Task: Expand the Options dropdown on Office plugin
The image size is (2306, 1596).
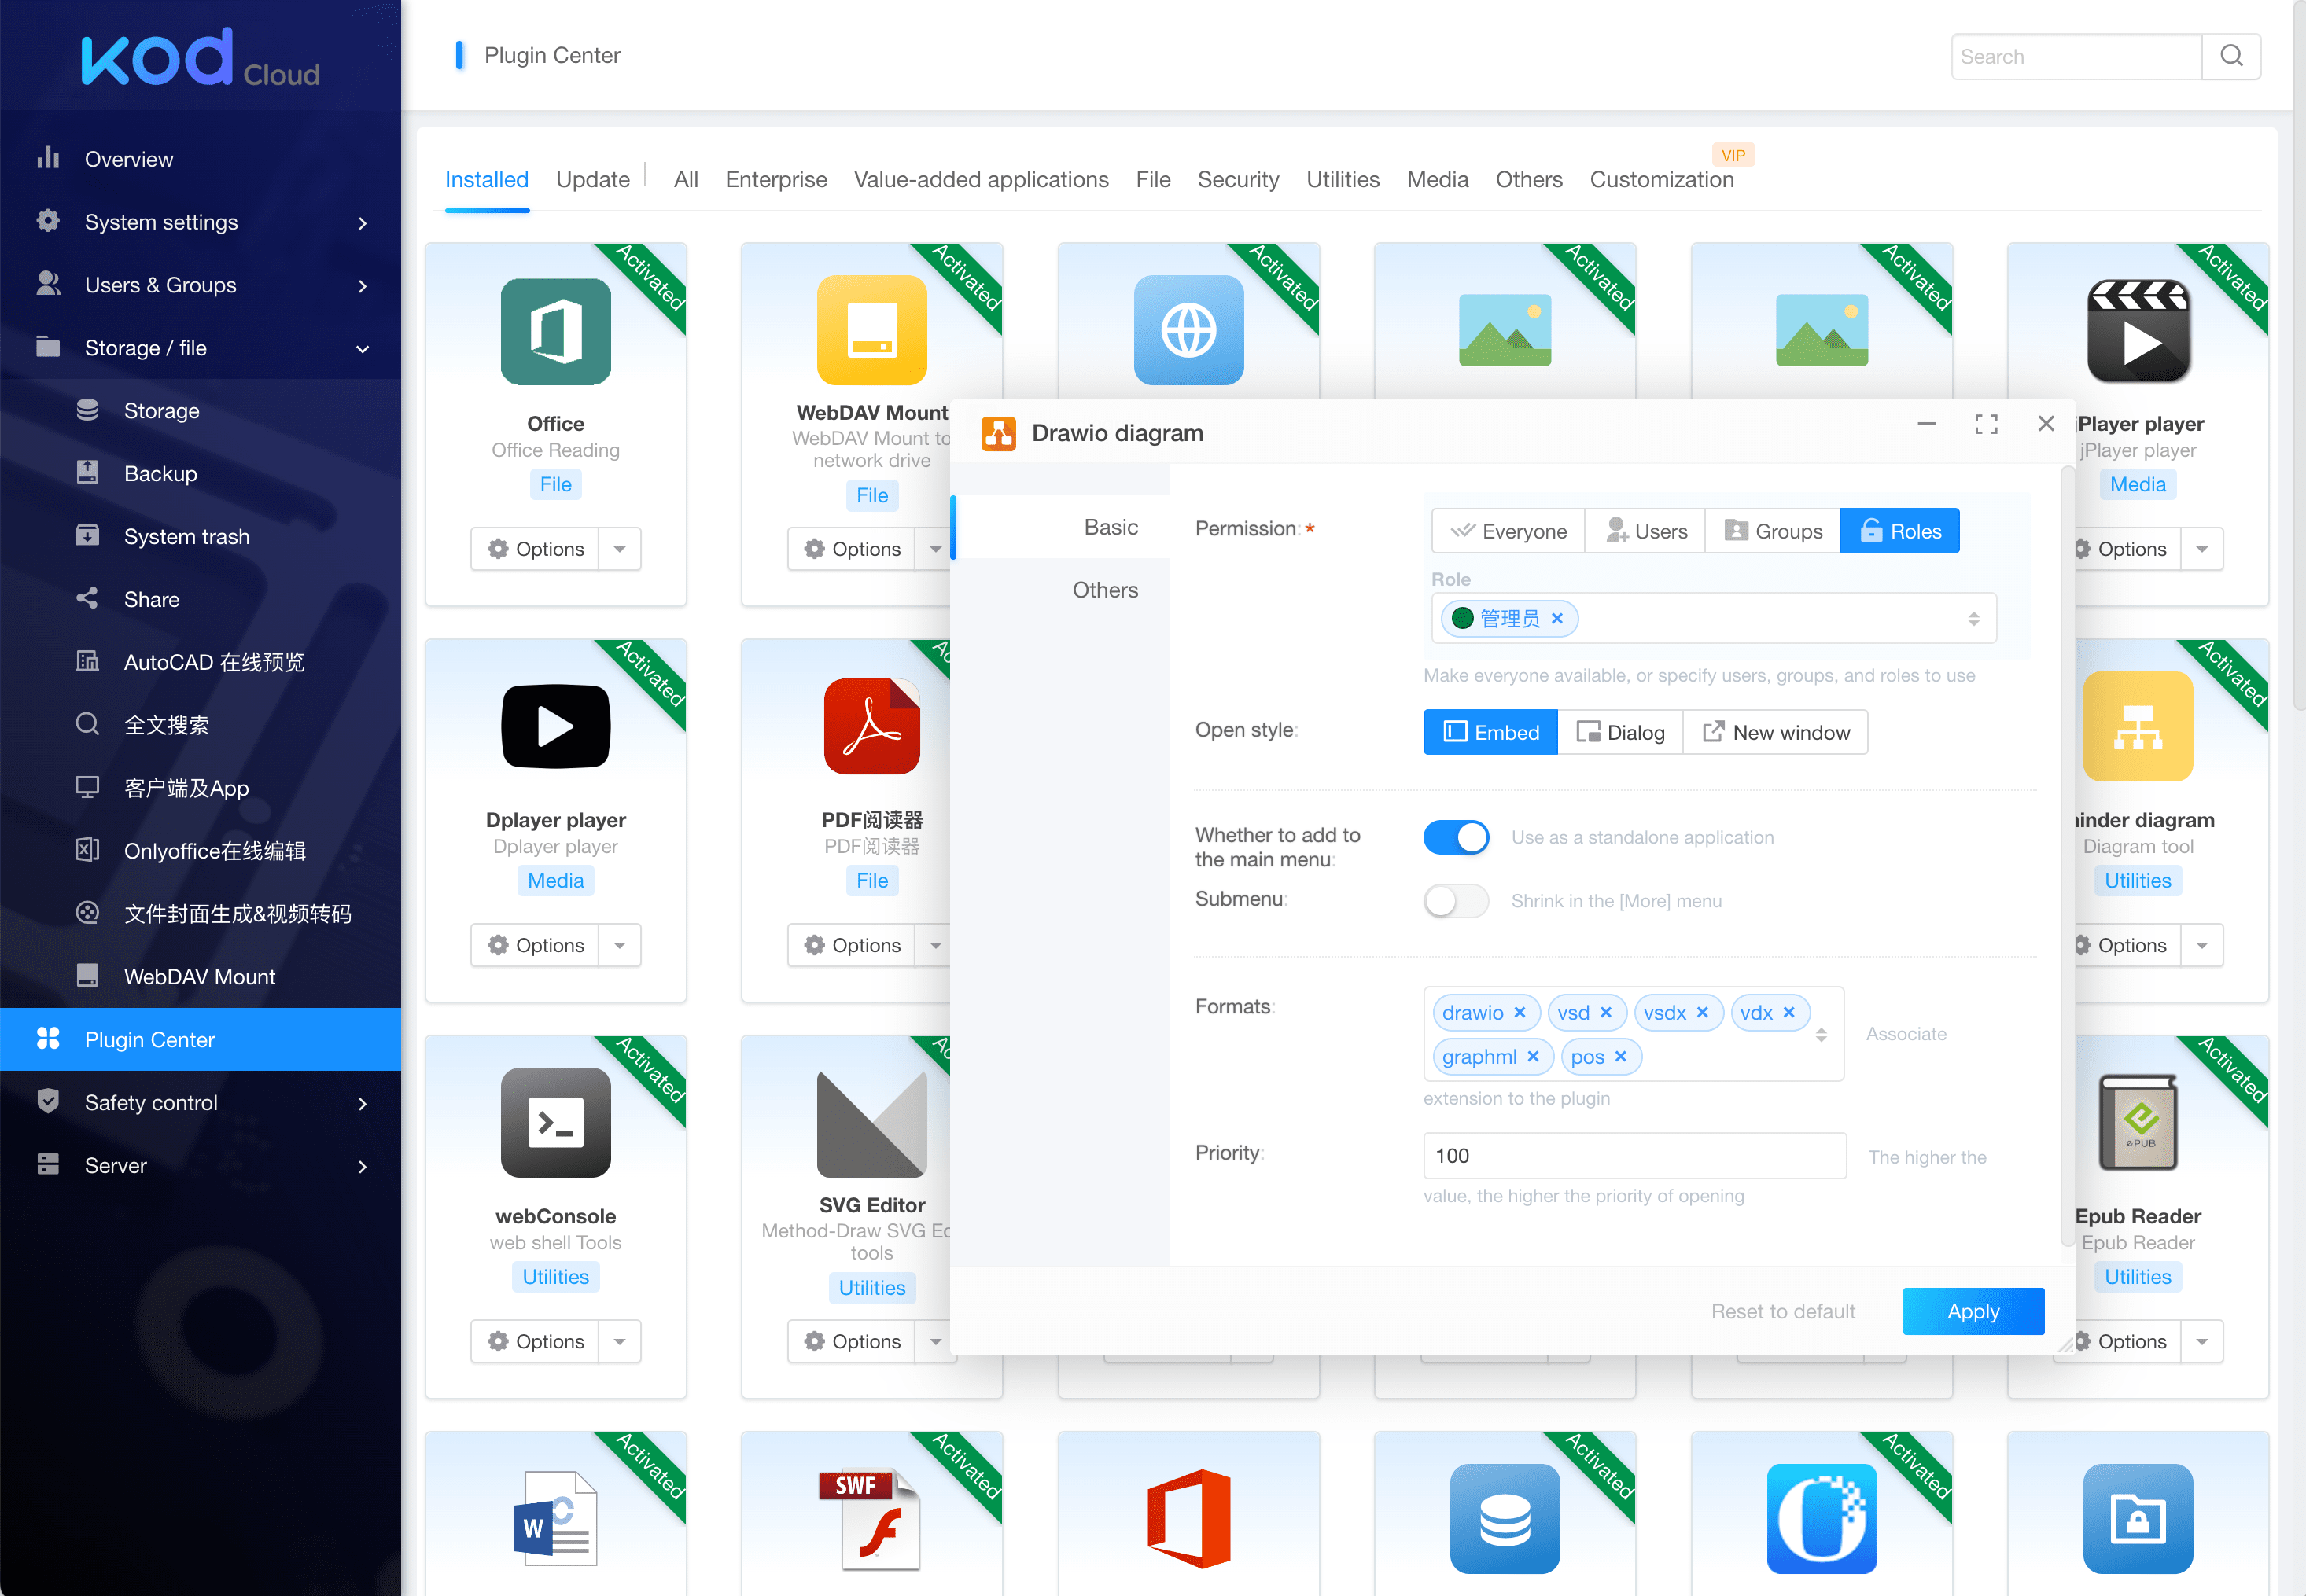Action: click(621, 548)
